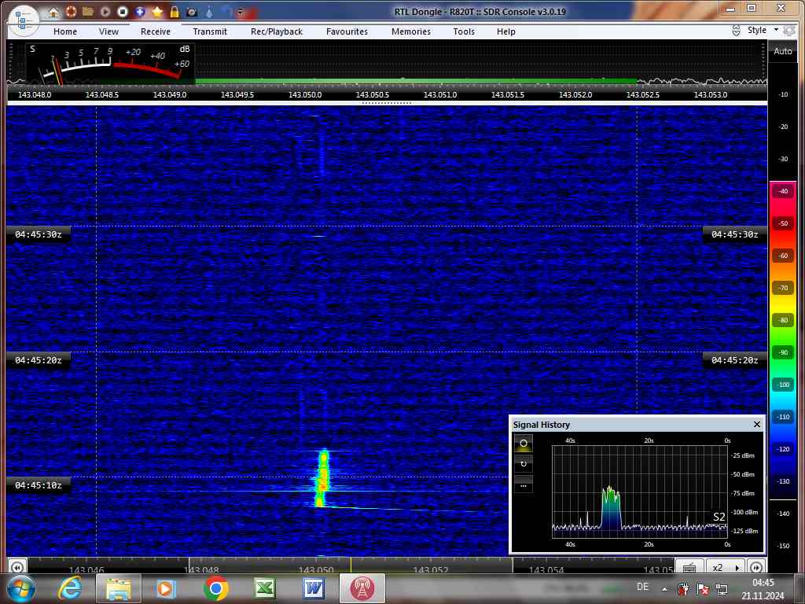This screenshot has width=805, height=604.
Task: Switch to the Receive ribbon tab
Action: [156, 31]
